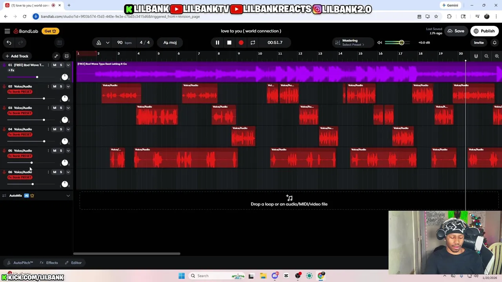Add Fx to track 01
Viewport: 502px width, 282px height.
(11, 70)
